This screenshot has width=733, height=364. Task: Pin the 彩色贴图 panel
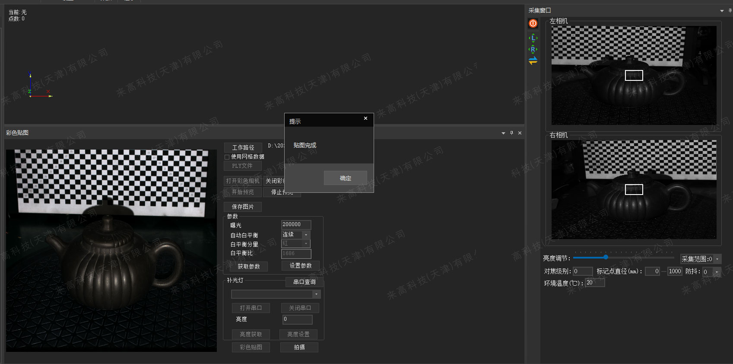point(511,133)
